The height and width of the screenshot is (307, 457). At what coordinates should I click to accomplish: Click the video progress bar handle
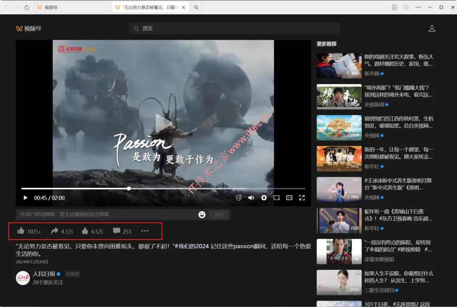(x=129, y=188)
